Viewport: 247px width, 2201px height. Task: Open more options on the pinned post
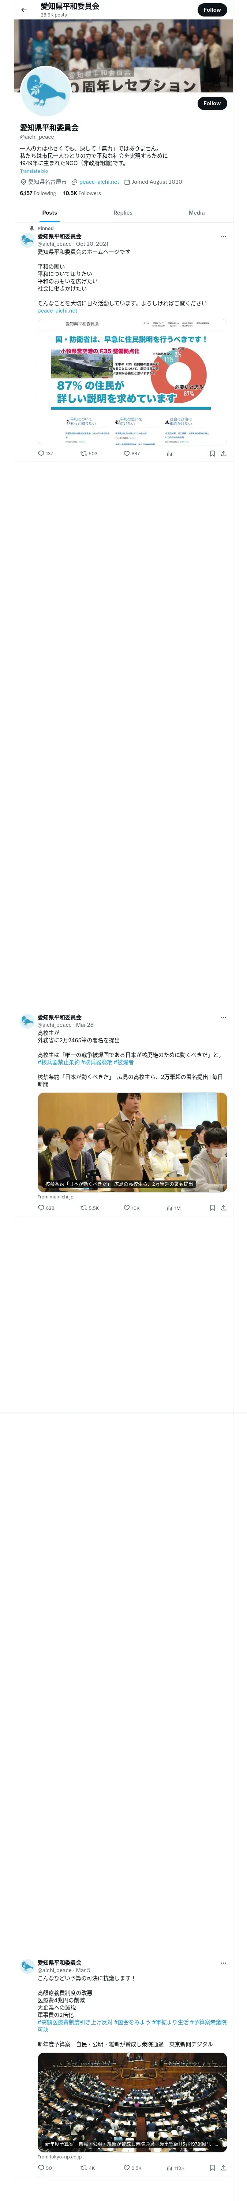click(224, 237)
